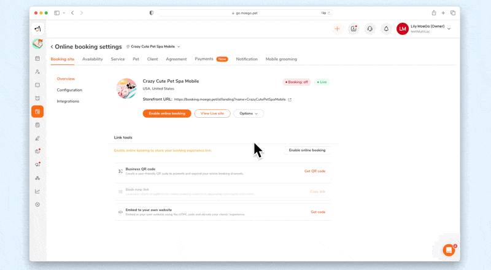Switch to the Agreement tab
This screenshot has height=270, width=491.
tap(176, 59)
